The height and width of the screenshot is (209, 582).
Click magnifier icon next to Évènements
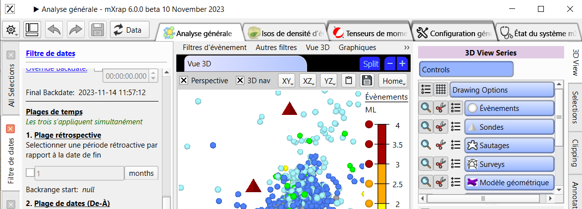click(x=425, y=108)
